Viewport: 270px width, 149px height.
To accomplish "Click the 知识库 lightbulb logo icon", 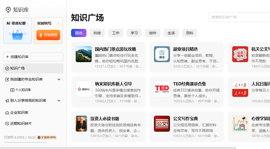I will click(x=8, y=10).
